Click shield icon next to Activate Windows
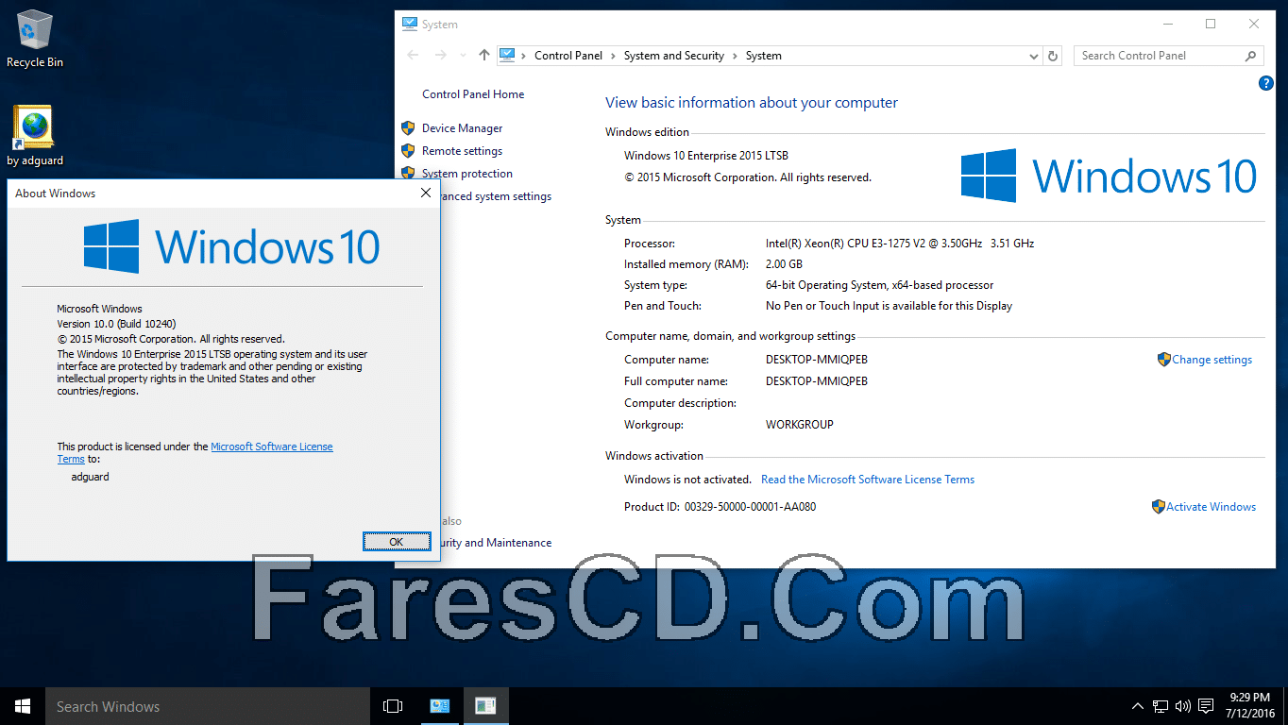Viewport: 1288px width, 725px height. pos(1158,507)
